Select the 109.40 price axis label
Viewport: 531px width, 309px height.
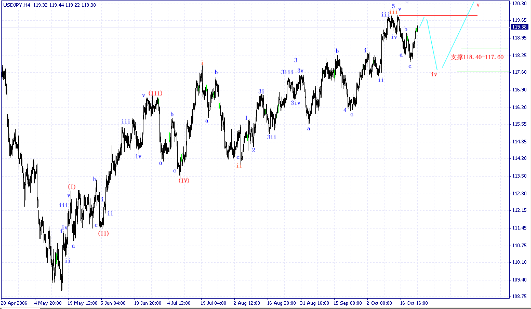point(520,279)
